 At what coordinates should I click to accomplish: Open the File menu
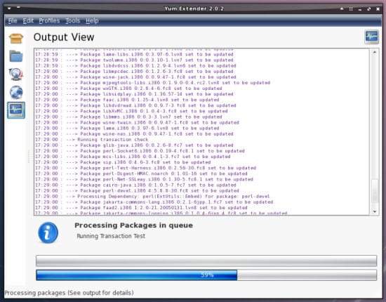point(13,20)
